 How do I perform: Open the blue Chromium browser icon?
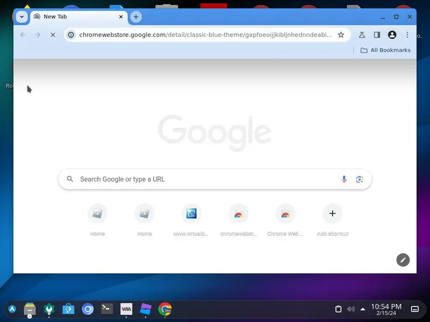88,309
